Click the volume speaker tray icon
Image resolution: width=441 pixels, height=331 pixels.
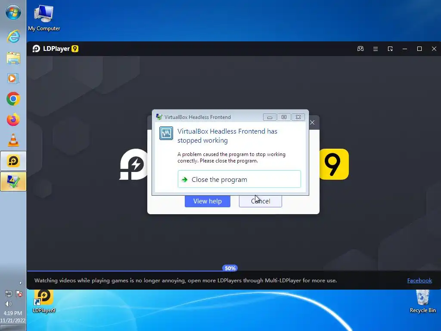(x=9, y=304)
